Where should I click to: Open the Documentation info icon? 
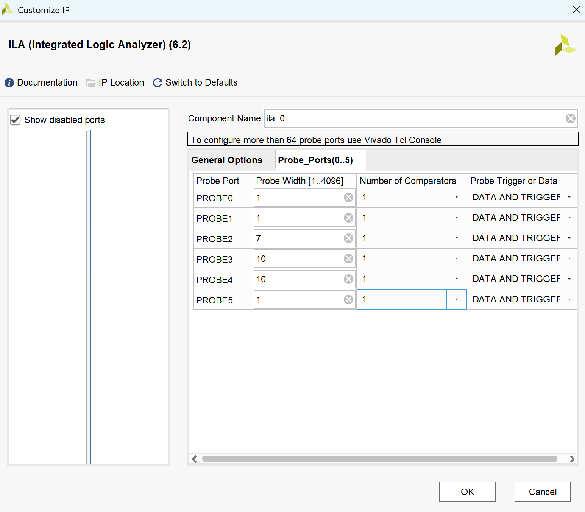coord(9,82)
